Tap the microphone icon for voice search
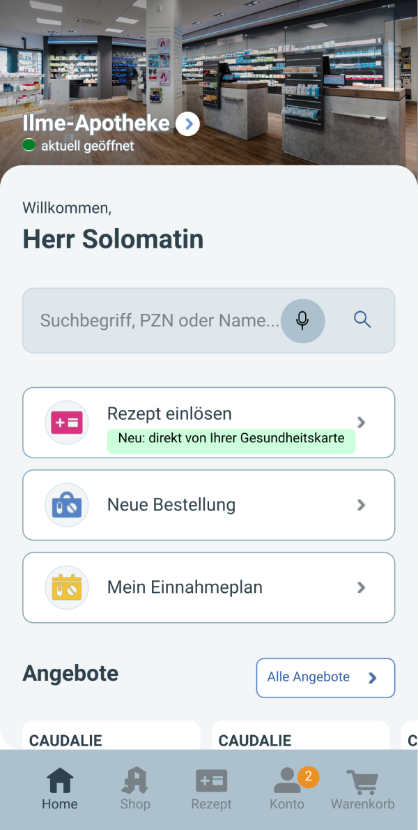The height and width of the screenshot is (830, 418). pos(303,320)
